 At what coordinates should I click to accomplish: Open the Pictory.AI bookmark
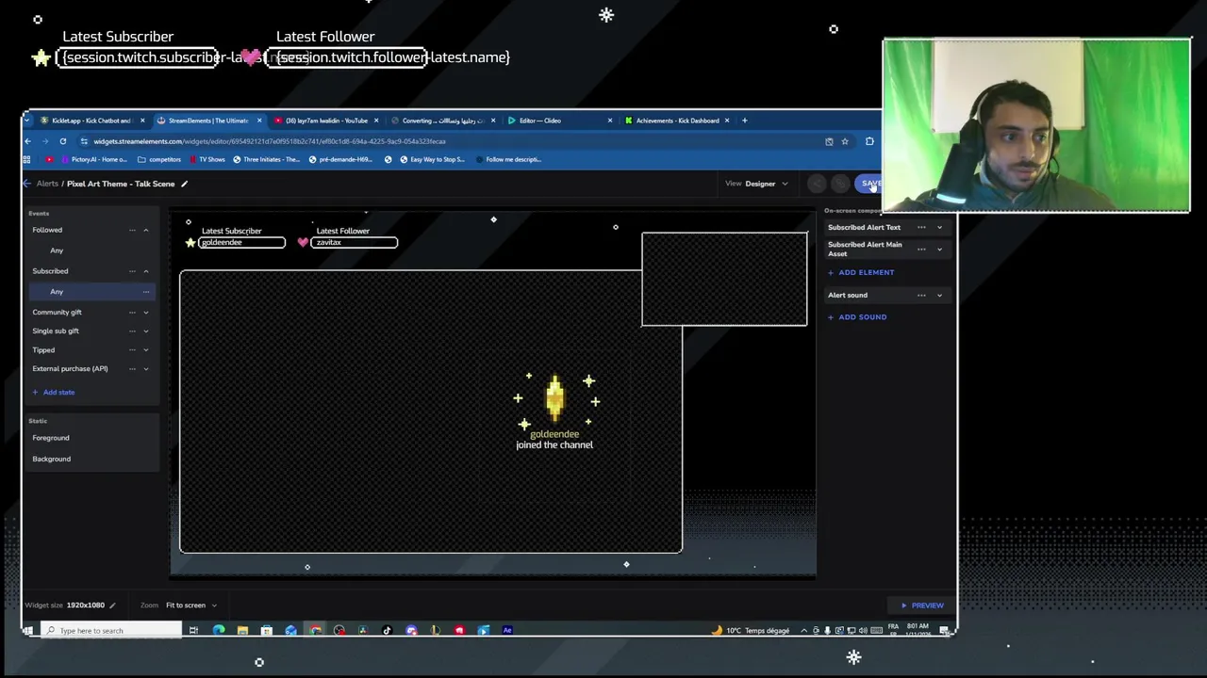click(x=93, y=159)
